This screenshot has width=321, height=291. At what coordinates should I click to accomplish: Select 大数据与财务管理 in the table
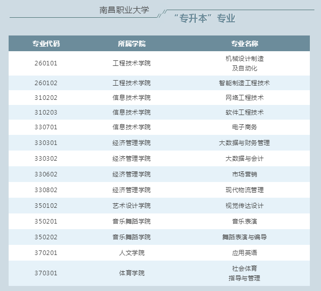(244, 142)
